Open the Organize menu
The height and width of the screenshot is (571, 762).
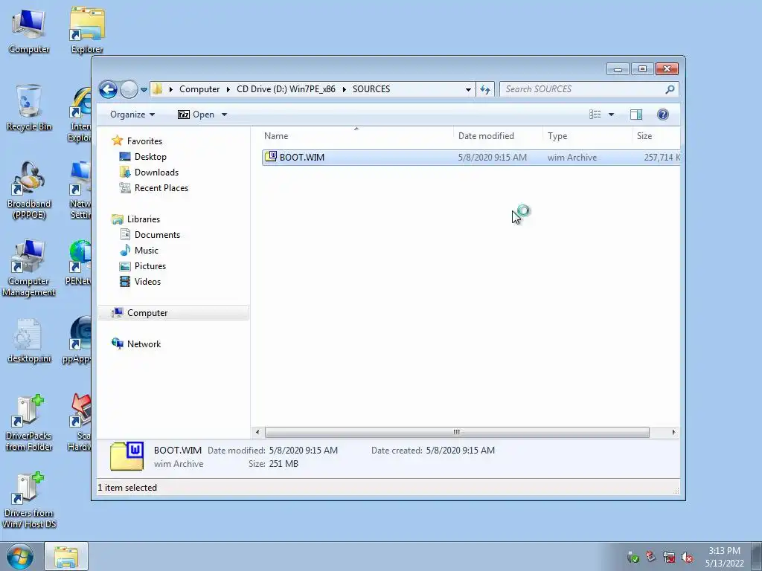pos(132,114)
